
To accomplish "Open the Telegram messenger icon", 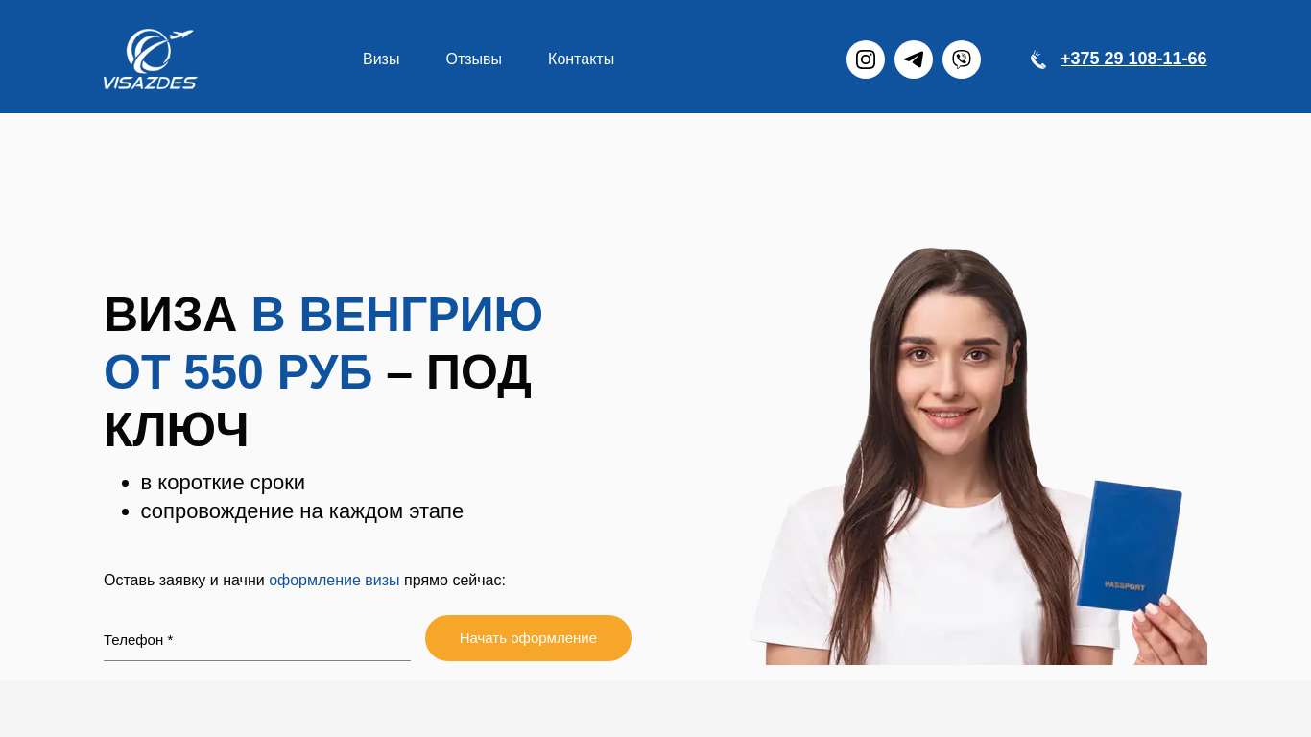I will 914,59.
